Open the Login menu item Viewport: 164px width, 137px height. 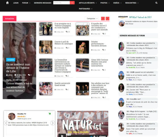coord(16,3)
